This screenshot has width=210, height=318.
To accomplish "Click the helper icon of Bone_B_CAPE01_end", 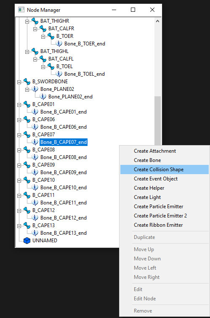I will point(35,112).
